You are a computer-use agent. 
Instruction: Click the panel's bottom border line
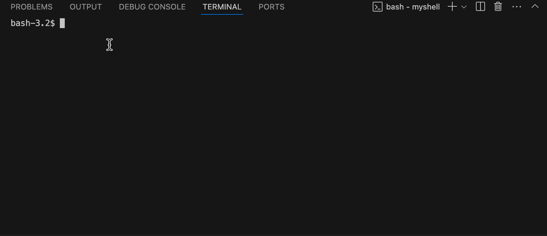273,235
